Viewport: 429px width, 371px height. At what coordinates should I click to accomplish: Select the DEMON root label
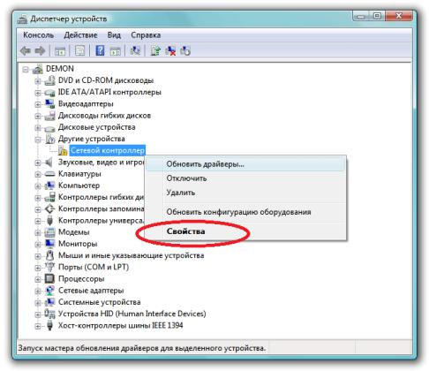(60, 69)
